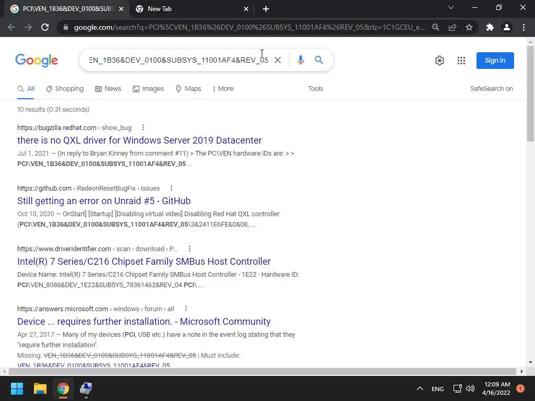Click the scroll-down arrow
535x401 pixels.
coord(530,362)
